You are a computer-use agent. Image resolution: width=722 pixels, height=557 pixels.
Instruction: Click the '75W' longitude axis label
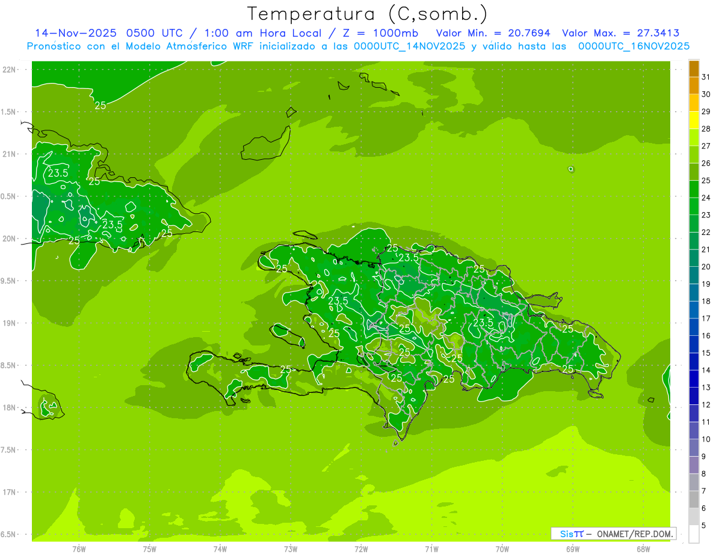150,549
